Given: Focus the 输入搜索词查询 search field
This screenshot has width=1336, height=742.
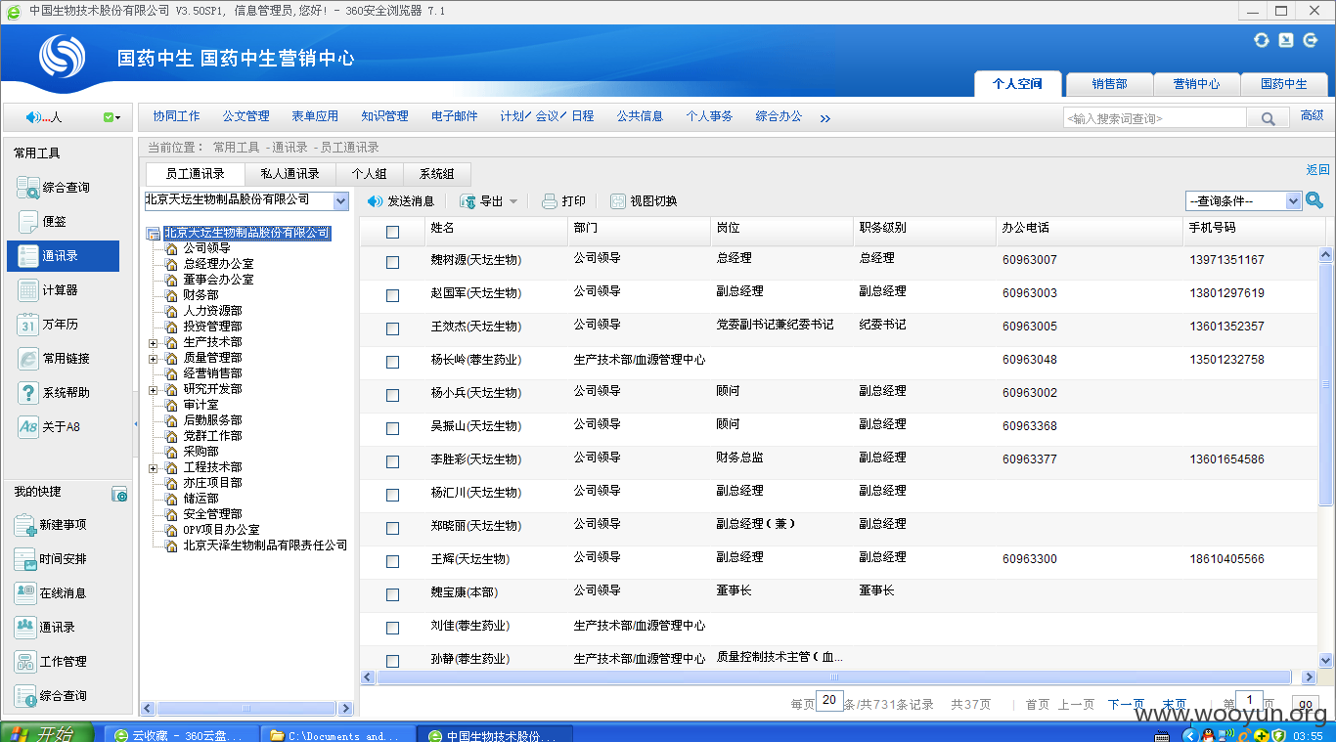Looking at the screenshot, I should (x=1154, y=118).
